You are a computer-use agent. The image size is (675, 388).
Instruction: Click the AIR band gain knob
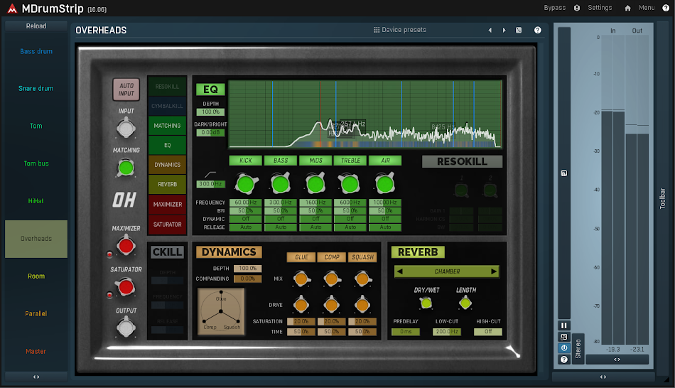click(385, 184)
